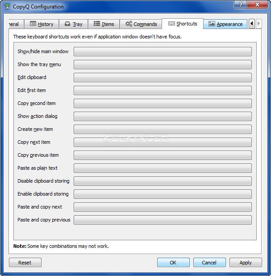
Task: Switch to the General tab
Action: [x=16, y=24]
